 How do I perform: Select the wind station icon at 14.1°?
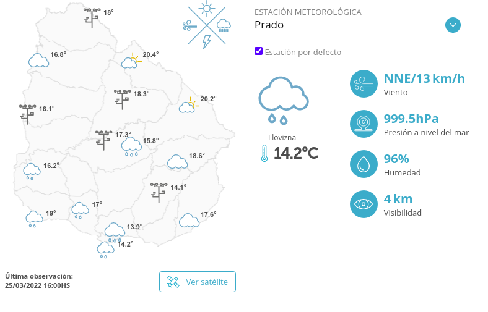point(159,193)
